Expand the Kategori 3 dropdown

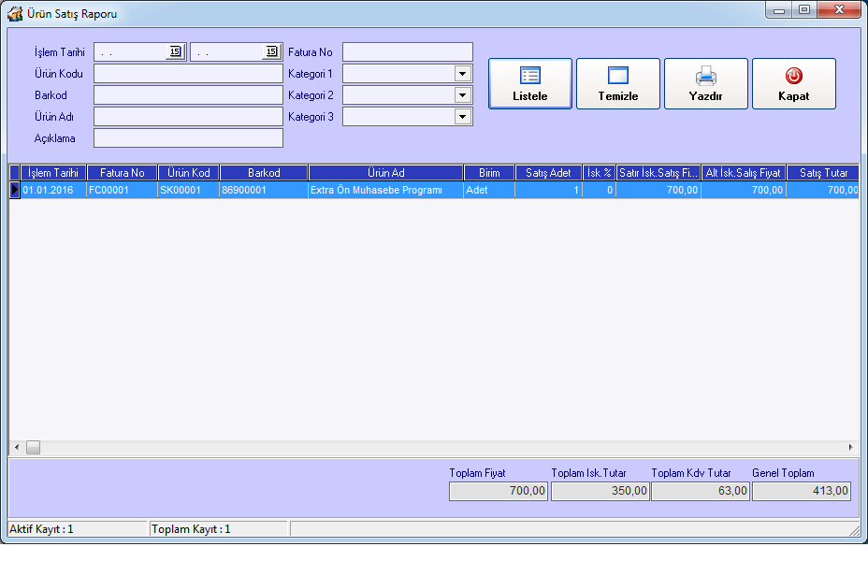tap(462, 117)
